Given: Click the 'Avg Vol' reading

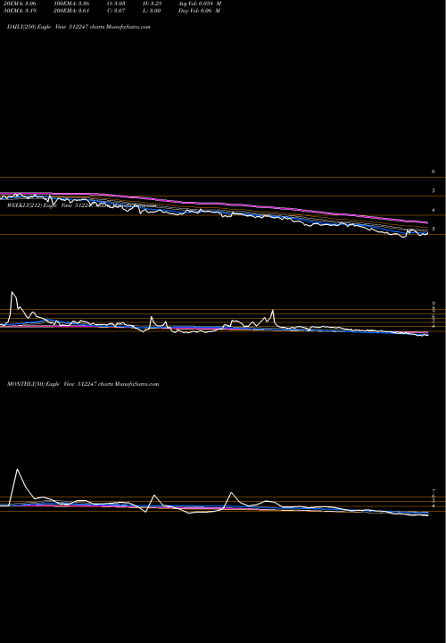Looking at the screenshot, I should pyautogui.click(x=200, y=4).
